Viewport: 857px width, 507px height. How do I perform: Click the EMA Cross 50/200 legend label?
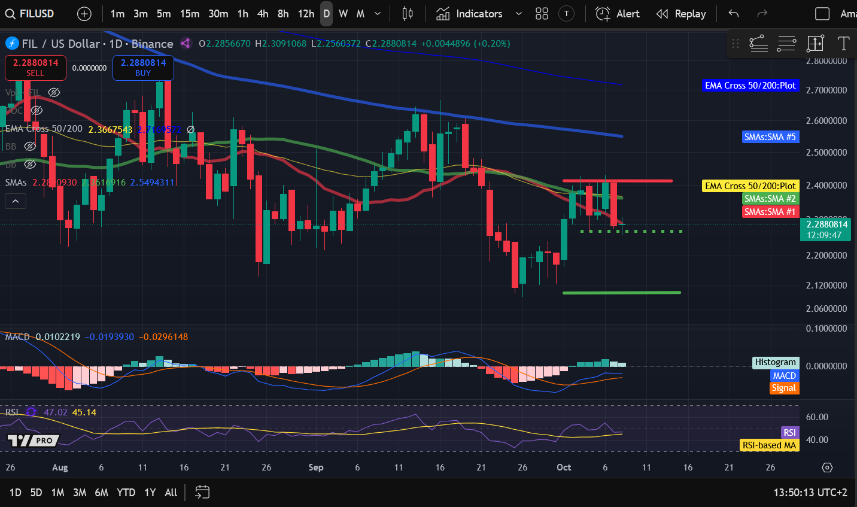click(x=44, y=129)
